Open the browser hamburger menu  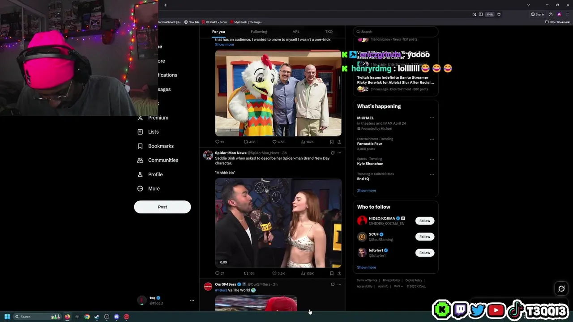567,14
